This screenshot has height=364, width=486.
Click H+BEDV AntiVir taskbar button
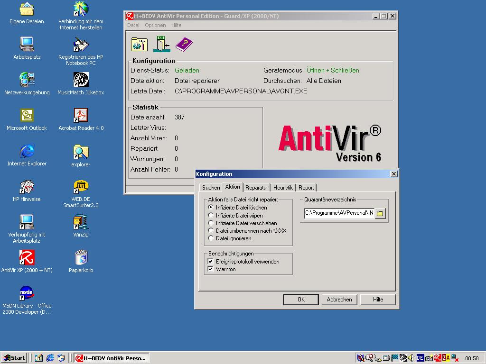(x=112, y=358)
